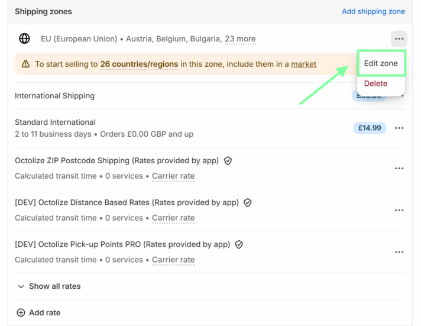The height and width of the screenshot is (326, 421).
Task: Click shield badge next to Pick-up Points PRO
Action: pyautogui.click(x=239, y=244)
